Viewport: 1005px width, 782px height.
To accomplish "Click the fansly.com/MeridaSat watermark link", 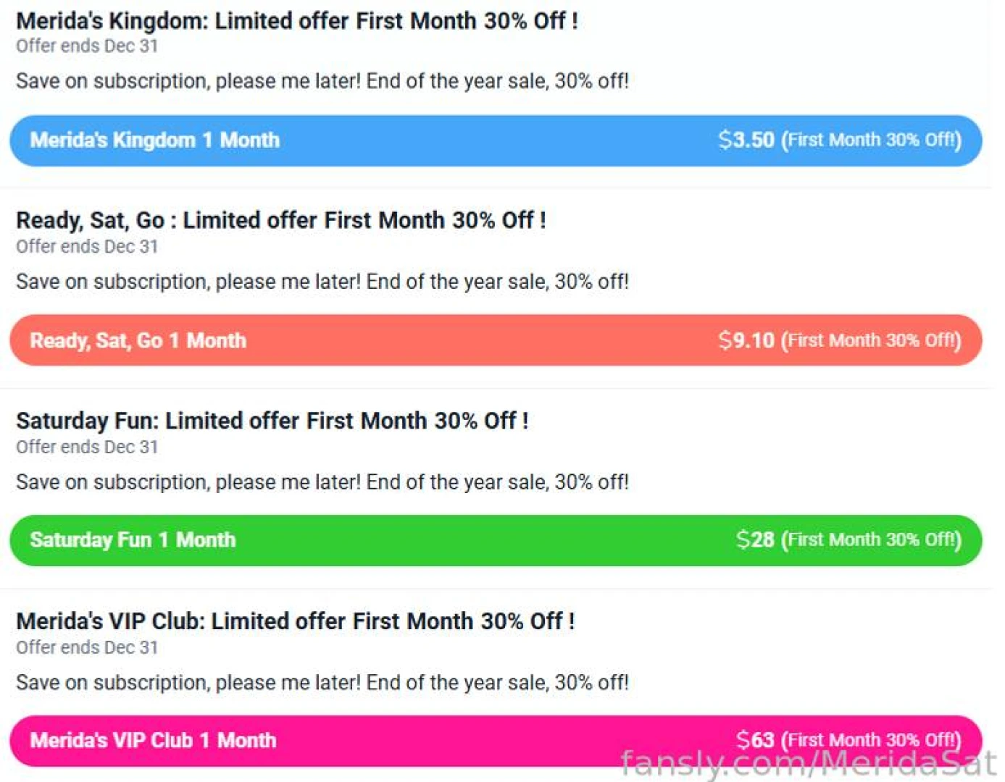I will [x=807, y=764].
